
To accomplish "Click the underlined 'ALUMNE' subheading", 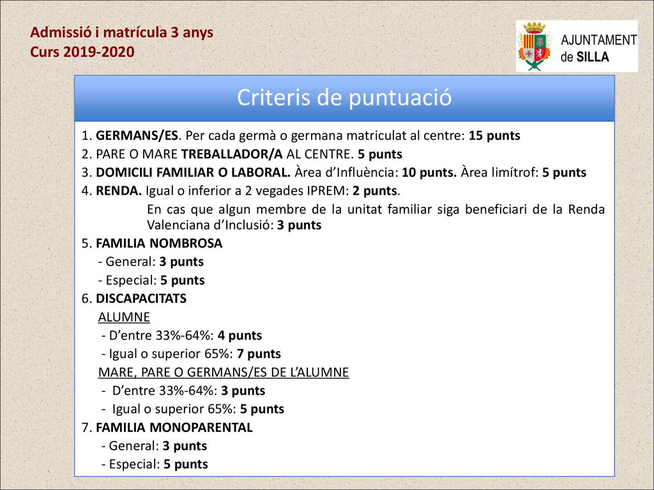I will pyautogui.click(x=124, y=317).
